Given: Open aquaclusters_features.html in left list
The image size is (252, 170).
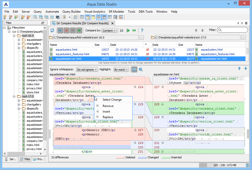Looking at the screenshot, I should point(72,54).
